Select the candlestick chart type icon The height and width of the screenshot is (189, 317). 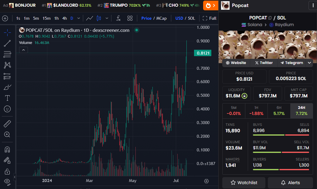point(99,19)
